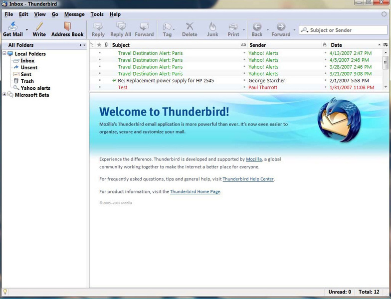Toggle junk status of the Test message
The height and width of the screenshot is (299, 391).
(x=325, y=87)
